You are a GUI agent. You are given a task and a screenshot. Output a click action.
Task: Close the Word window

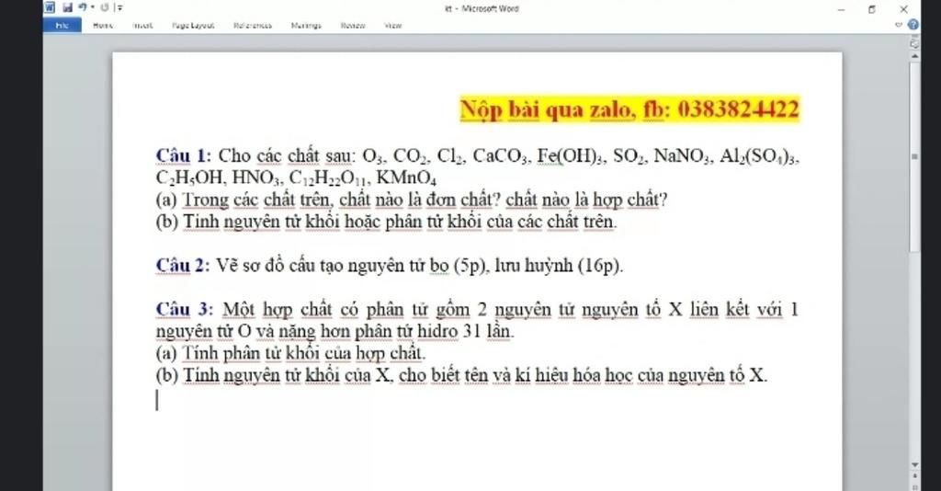904,9
